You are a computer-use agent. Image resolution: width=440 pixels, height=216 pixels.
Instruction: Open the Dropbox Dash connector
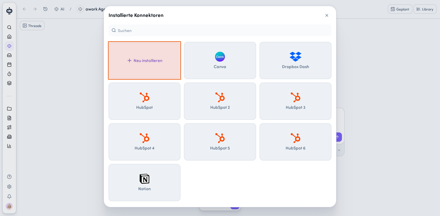pos(295,60)
